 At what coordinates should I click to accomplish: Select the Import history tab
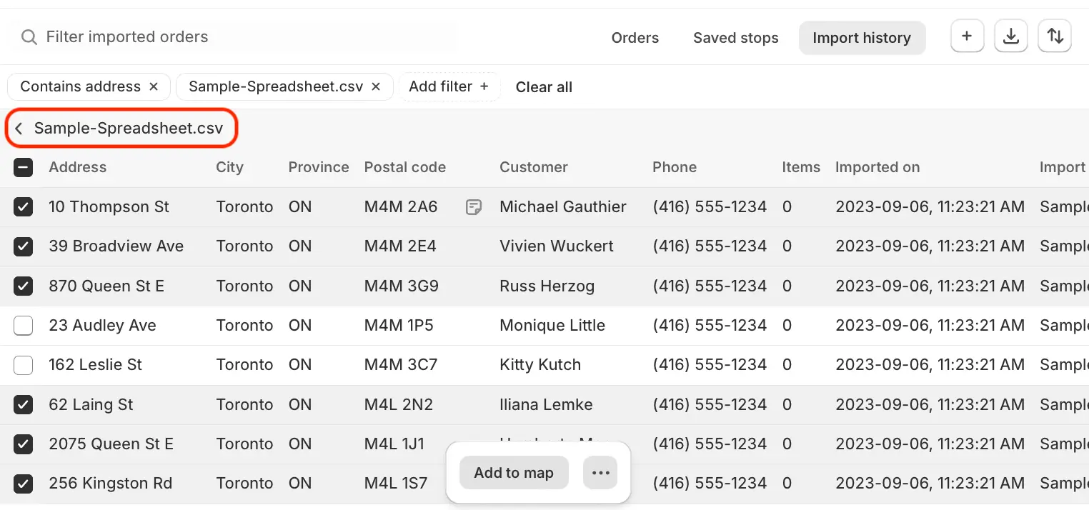tap(862, 38)
